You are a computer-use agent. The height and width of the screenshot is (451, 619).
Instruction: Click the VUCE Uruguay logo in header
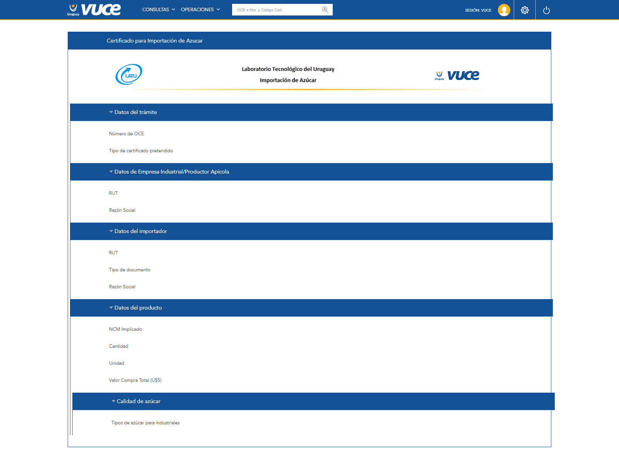tap(94, 10)
